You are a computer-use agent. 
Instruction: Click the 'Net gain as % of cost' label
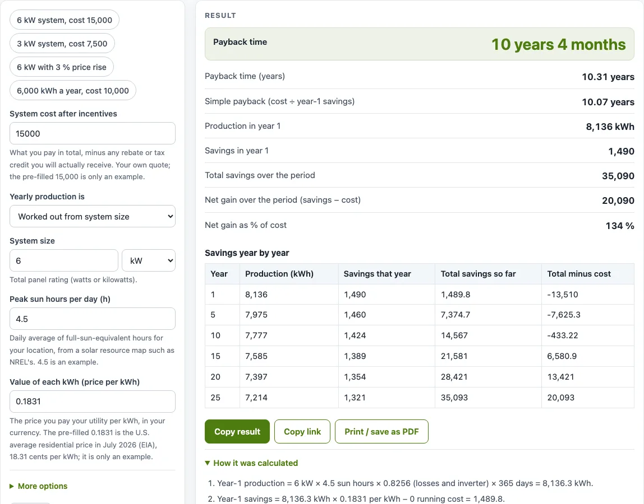tap(246, 225)
